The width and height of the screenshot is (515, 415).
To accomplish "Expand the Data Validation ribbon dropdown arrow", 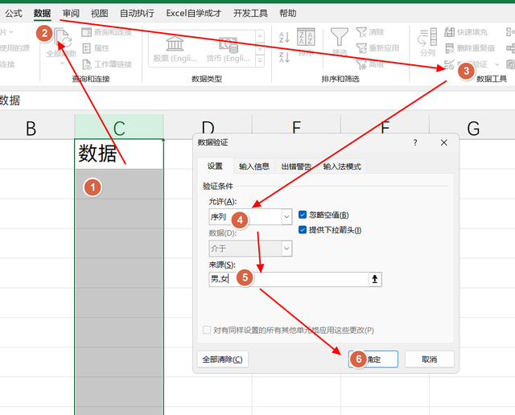I will [x=497, y=64].
